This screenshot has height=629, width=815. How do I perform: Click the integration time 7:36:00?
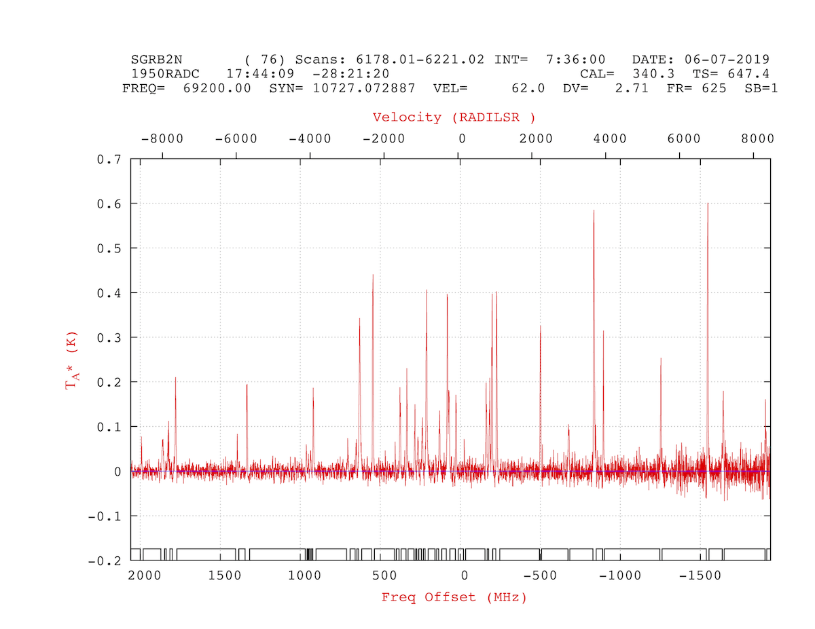[577, 59]
